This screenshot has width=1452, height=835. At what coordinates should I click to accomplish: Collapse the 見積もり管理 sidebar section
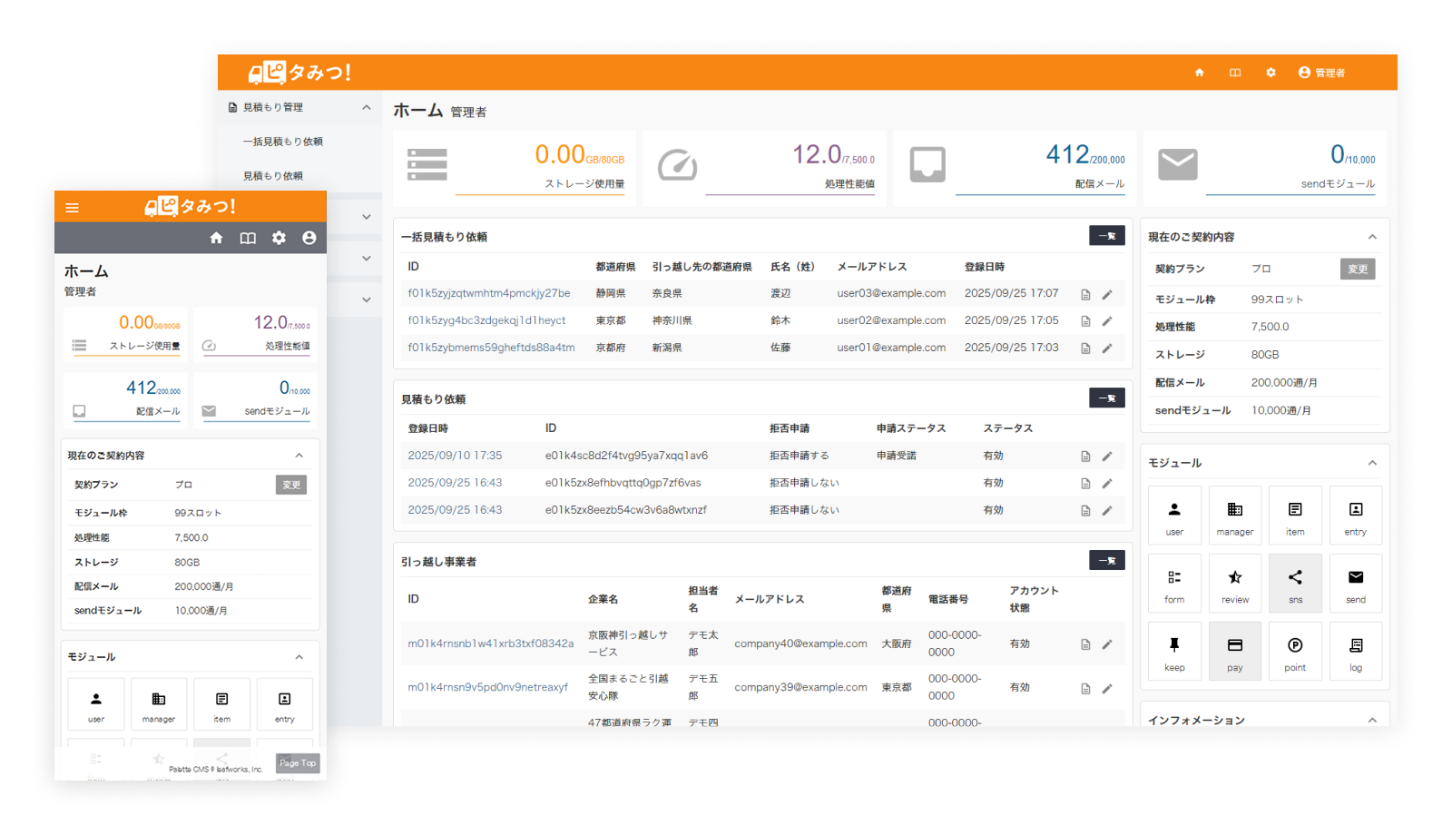point(367,107)
